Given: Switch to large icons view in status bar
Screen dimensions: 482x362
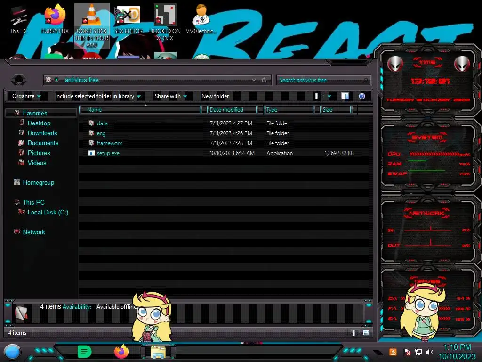Looking at the screenshot, I should tap(366, 333).
